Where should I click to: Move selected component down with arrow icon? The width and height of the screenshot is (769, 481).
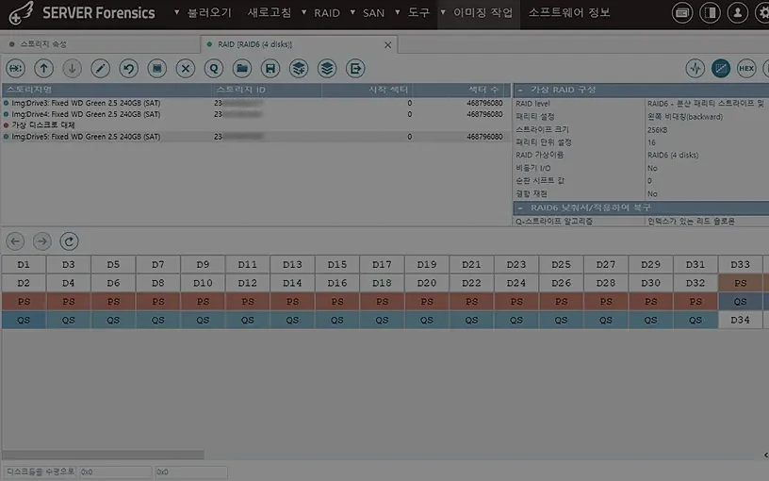click(x=72, y=68)
